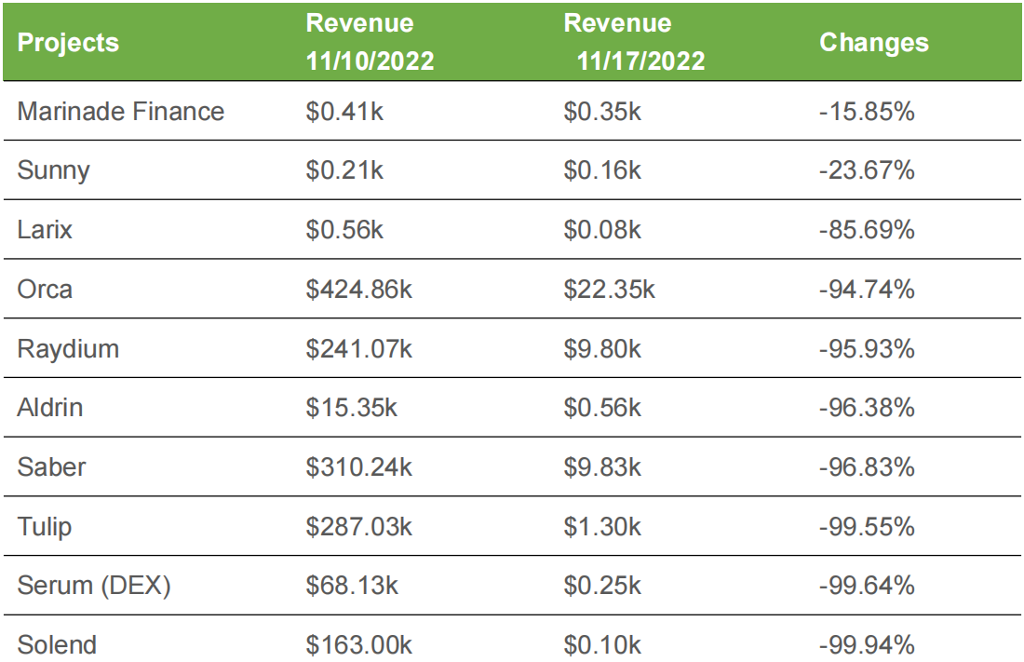Select Aldrin's $15.35k revenue cell

pos(351,407)
